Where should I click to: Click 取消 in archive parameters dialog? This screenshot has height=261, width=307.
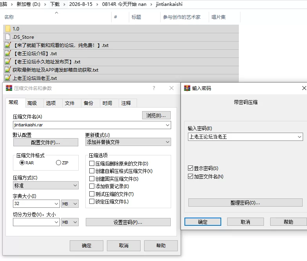(124, 246)
